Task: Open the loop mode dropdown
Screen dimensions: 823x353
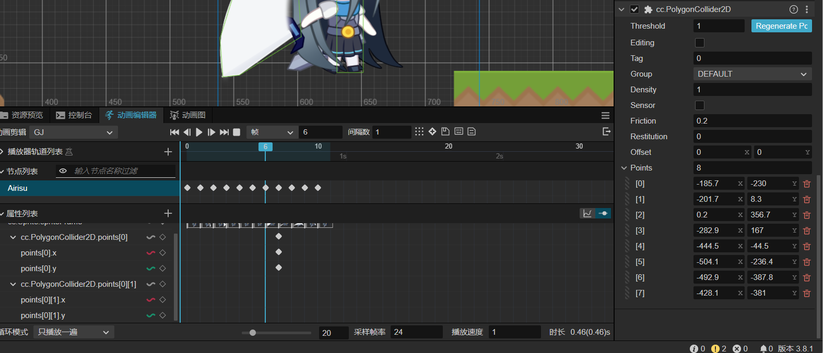Action: coord(74,332)
